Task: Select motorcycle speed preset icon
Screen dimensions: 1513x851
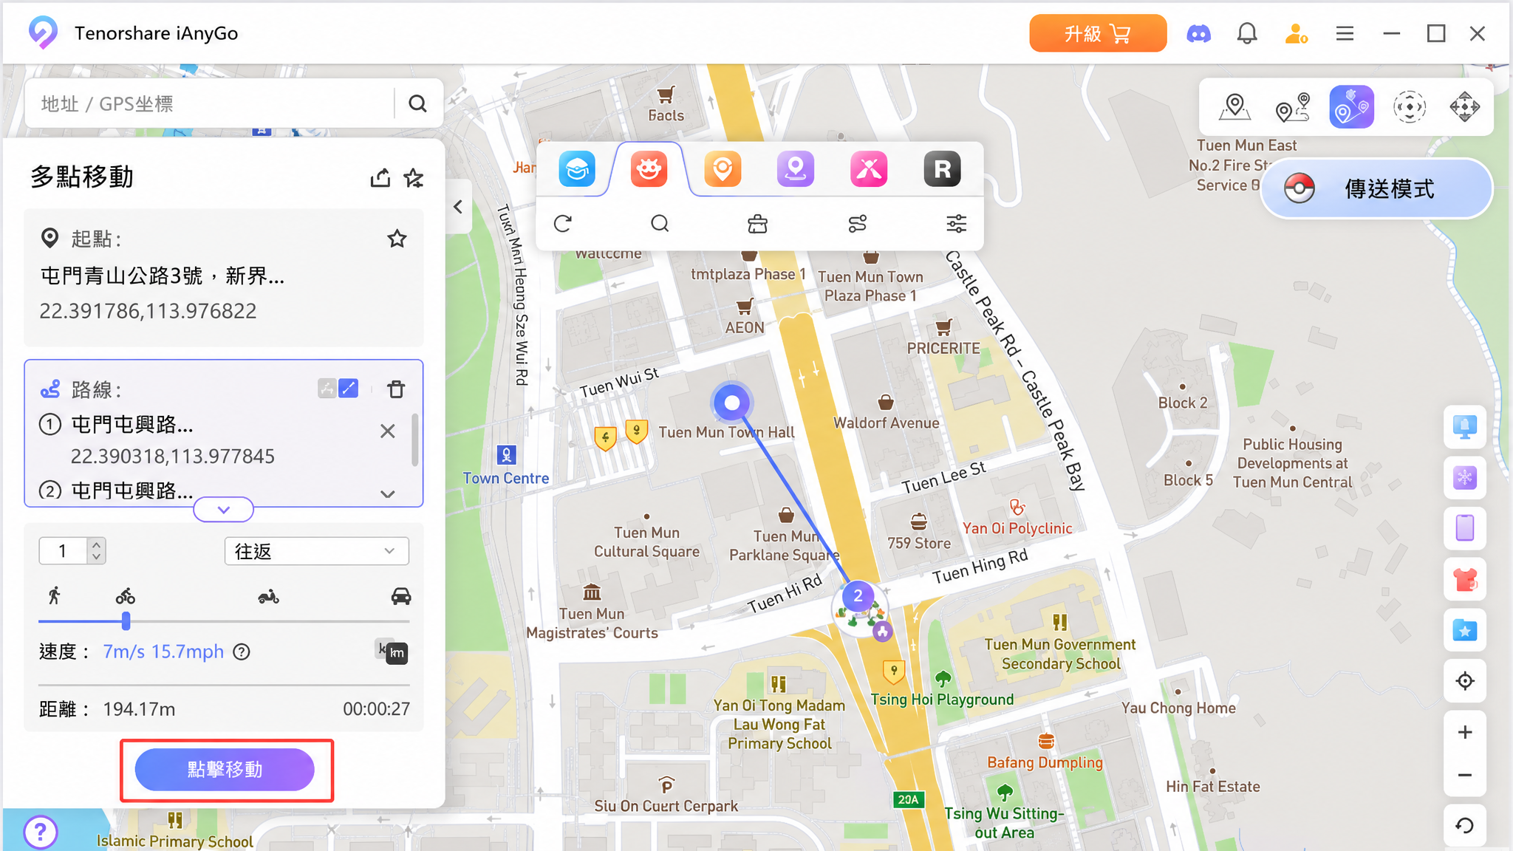Action: click(268, 595)
